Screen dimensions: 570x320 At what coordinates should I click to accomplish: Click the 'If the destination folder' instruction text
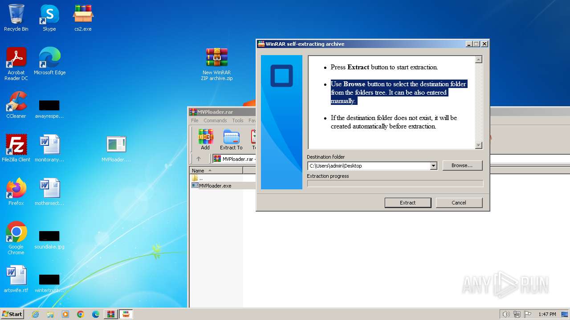coord(394,122)
